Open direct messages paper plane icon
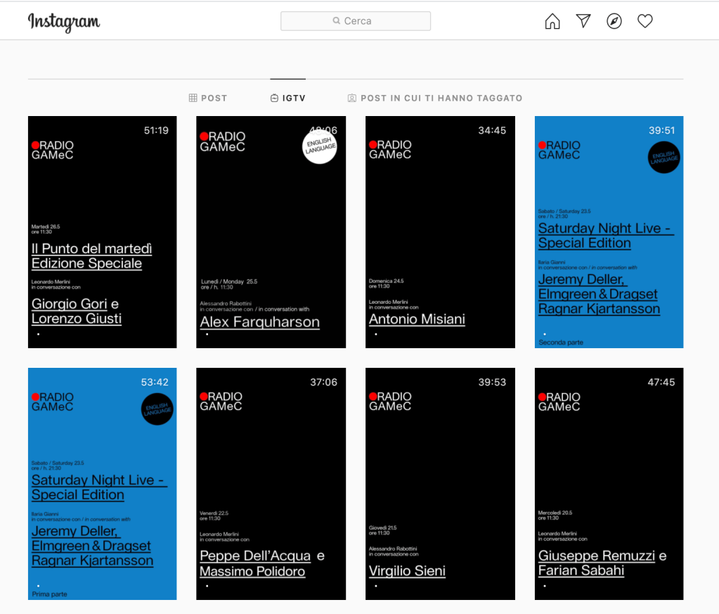Screen dimensions: 719x614 (x=583, y=21)
